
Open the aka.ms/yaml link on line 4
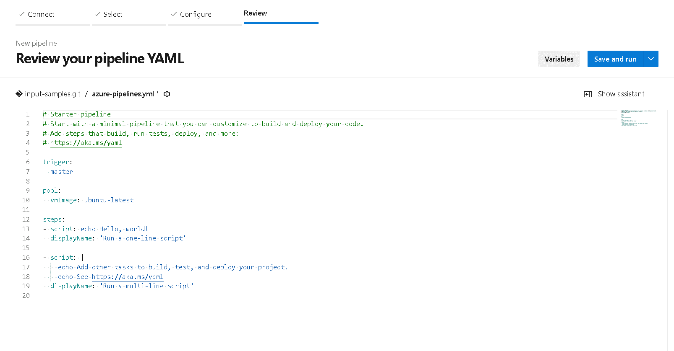[x=86, y=142]
